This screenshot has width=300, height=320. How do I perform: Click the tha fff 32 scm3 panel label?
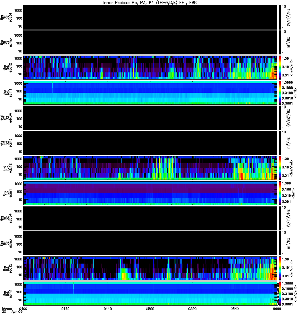[6, 42]
